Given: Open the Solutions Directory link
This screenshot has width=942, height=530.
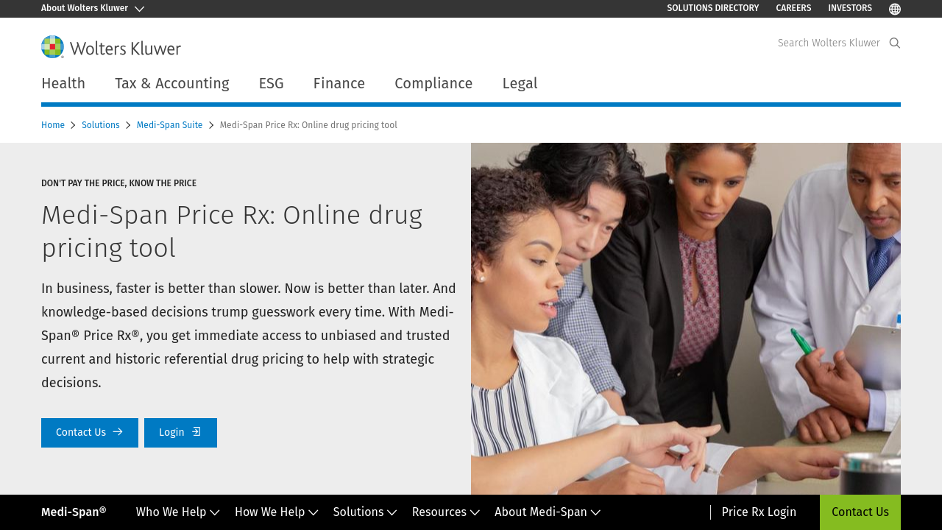Looking at the screenshot, I should pyautogui.click(x=712, y=8).
